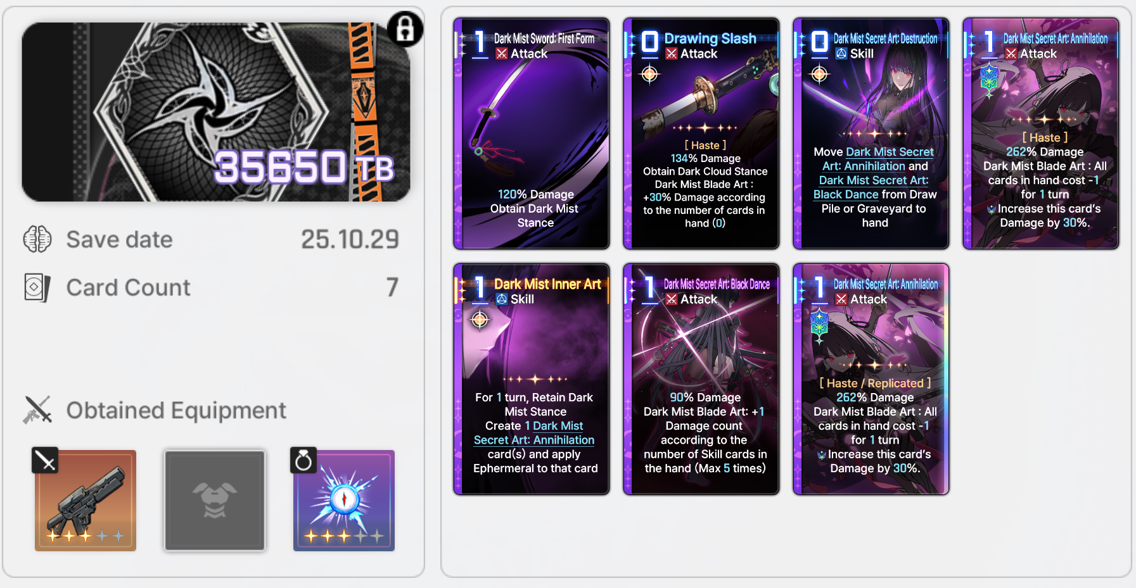The height and width of the screenshot is (588, 1136).
Task: Open the Dark Mist Secret Art: Black Dance card
Action: tap(701, 379)
